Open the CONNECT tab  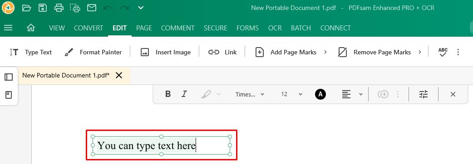click(x=335, y=28)
